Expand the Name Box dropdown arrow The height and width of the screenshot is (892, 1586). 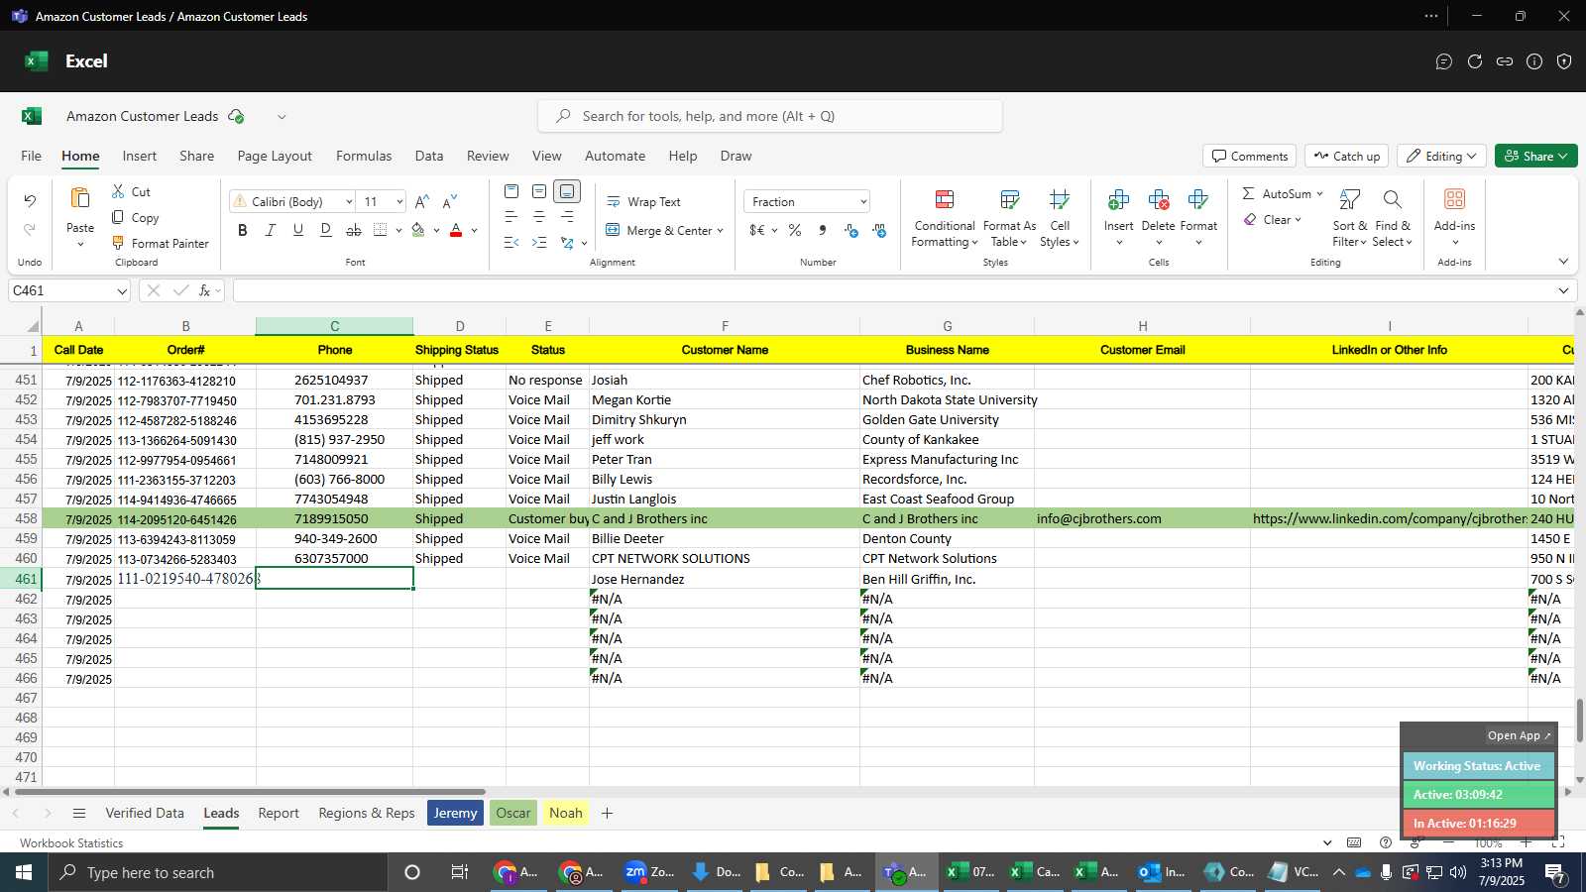tap(122, 291)
